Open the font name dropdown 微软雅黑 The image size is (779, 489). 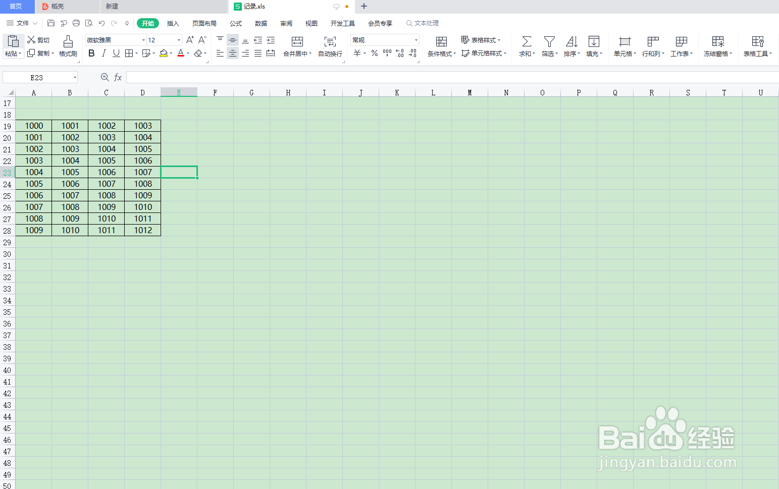(143, 40)
